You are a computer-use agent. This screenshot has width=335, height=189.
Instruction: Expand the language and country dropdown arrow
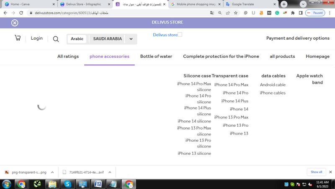pyautogui.click(x=131, y=39)
